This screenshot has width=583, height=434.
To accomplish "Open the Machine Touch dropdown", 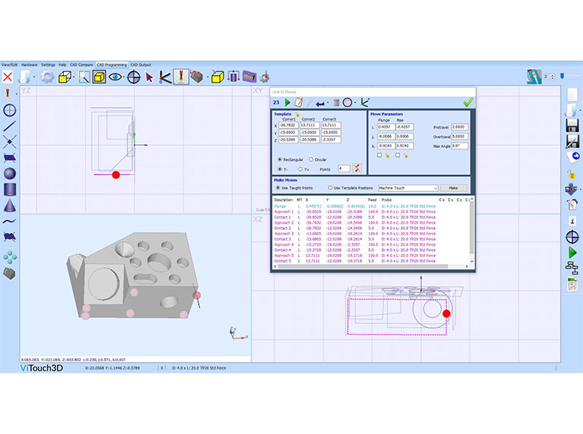I will pos(408,187).
